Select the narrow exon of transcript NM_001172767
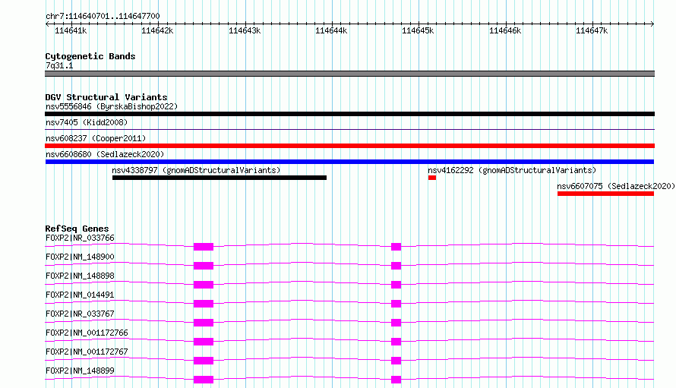Screen dimensions: 676x388 396,361
